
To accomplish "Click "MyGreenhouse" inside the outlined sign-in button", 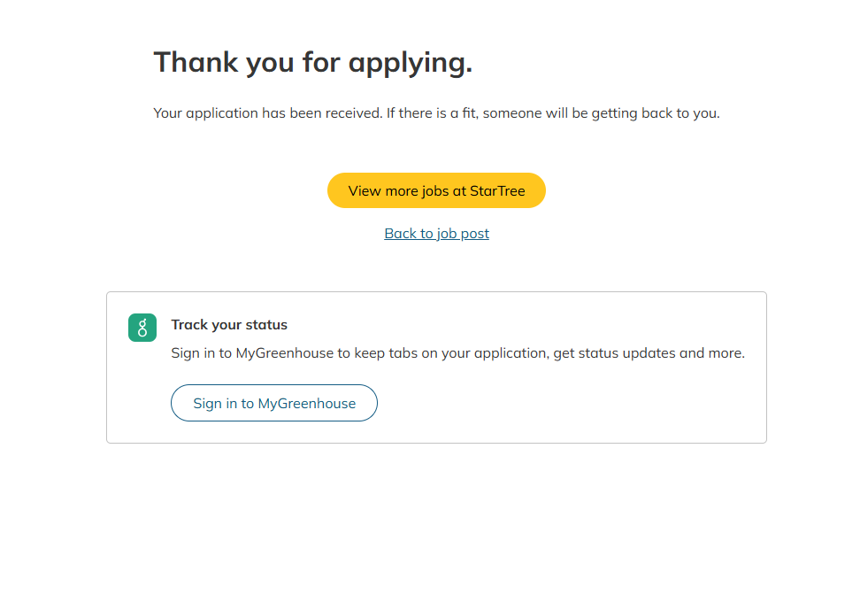I will (306, 404).
